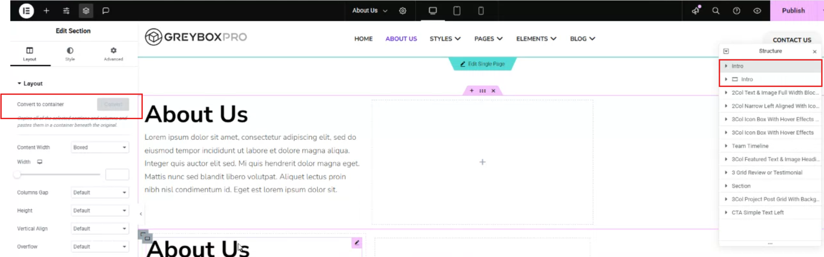Image resolution: width=824 pixels, height=257 pixels.
Task: Open the What's New megaphone icon
Action: pyautogui.click(x=695, y=11)
